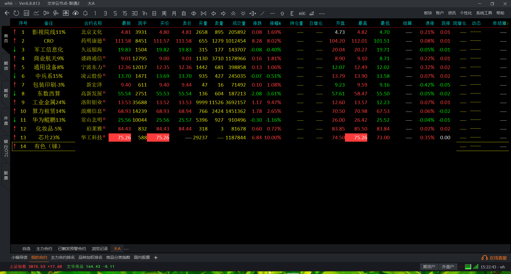The width and height of the screenshot is (511, 274).
Task: Open the 帮助 menu
Action: pyautogui.click(x=500, y=13)
